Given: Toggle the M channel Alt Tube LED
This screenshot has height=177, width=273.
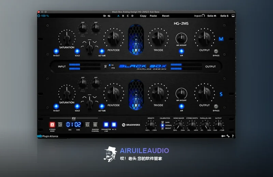Looking at the screenshot, I should tap(102, 51).
